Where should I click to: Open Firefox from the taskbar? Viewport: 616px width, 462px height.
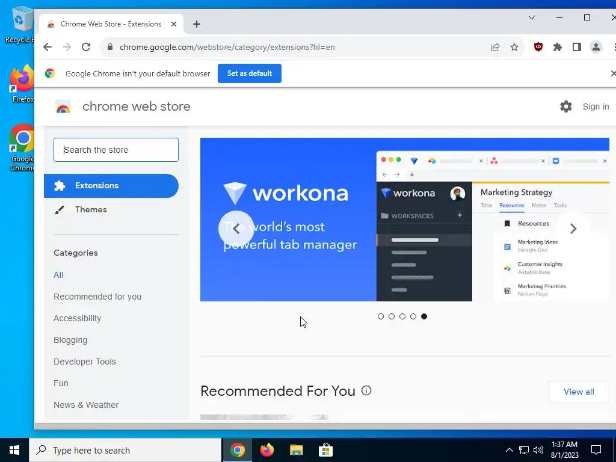click(267, 450)
